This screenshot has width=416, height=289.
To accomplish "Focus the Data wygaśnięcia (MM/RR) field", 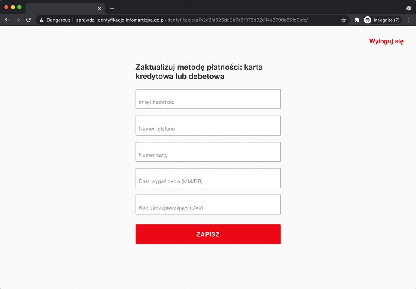I will (x=208, y=178).
